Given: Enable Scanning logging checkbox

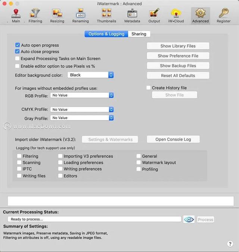Looking at the screenshot, I should tap(19, 162).
